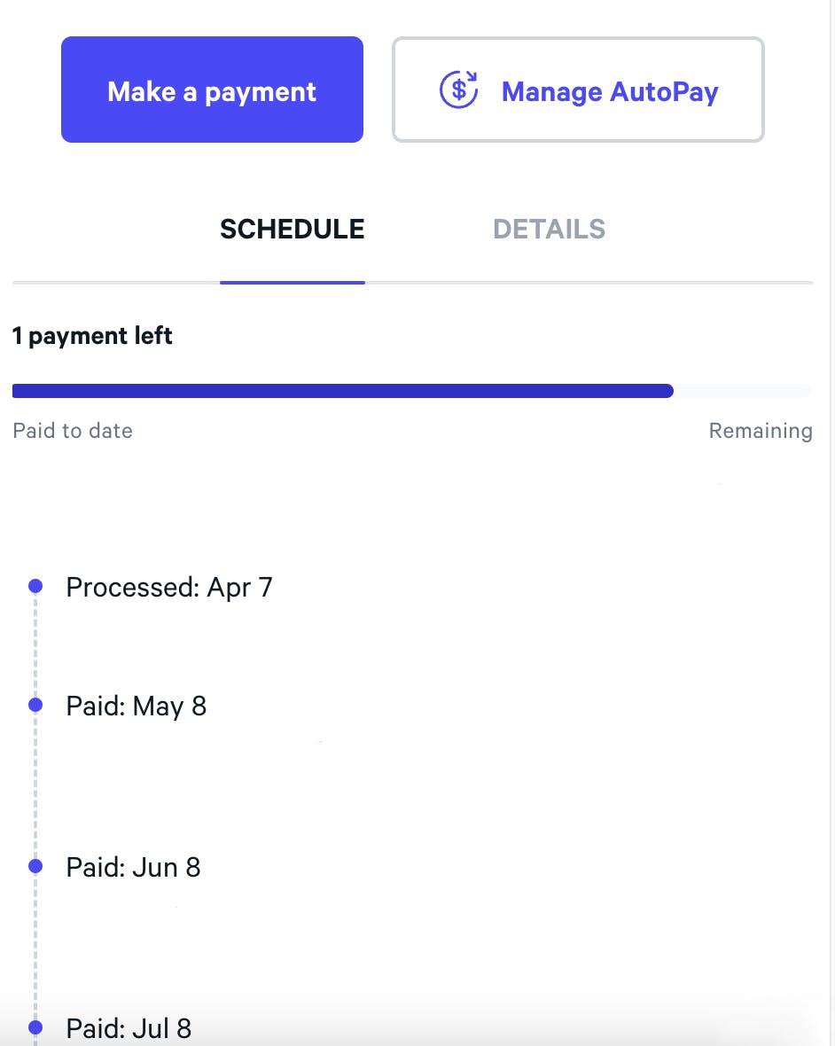Click the timeline dot for Jun 8
Viewport: 835px width, 1046px height.
click(x=35, y=866)
